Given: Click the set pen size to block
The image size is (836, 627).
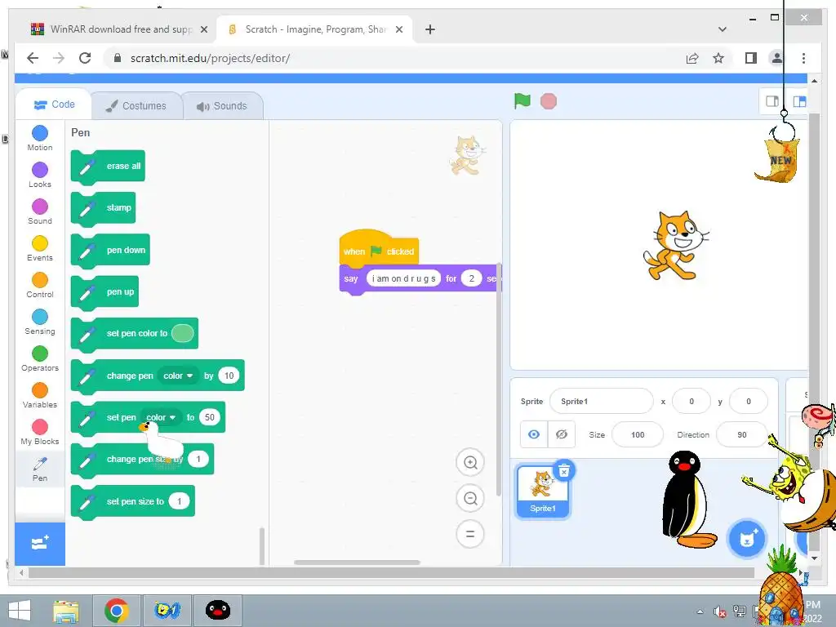Looking at the screenshot, I should point(133,502).
